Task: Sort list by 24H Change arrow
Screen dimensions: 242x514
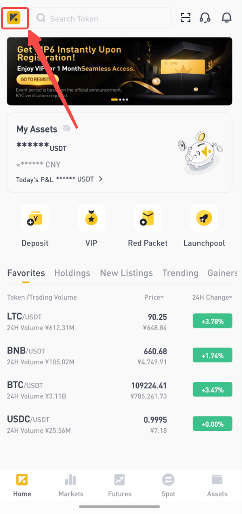Action: [x=230, y=298]
